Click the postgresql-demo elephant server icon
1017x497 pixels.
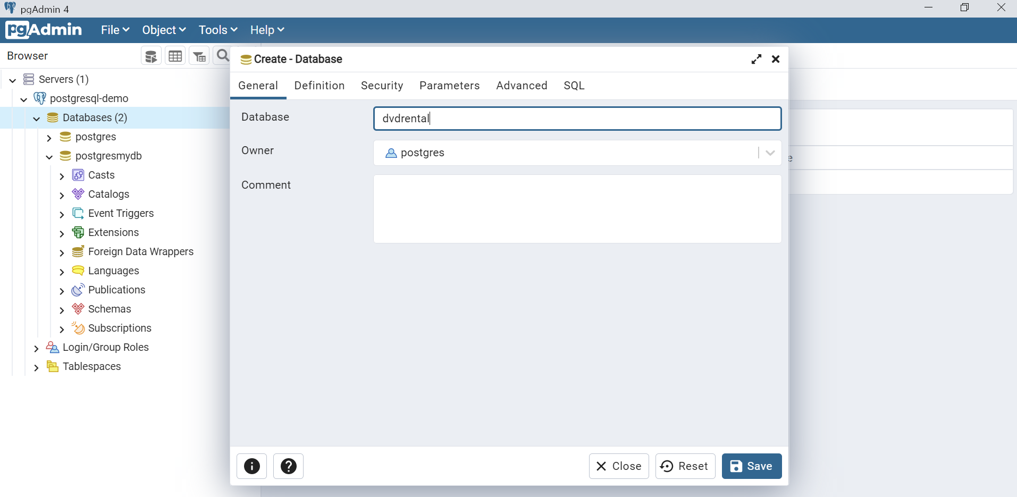click(x=40, y=98)
